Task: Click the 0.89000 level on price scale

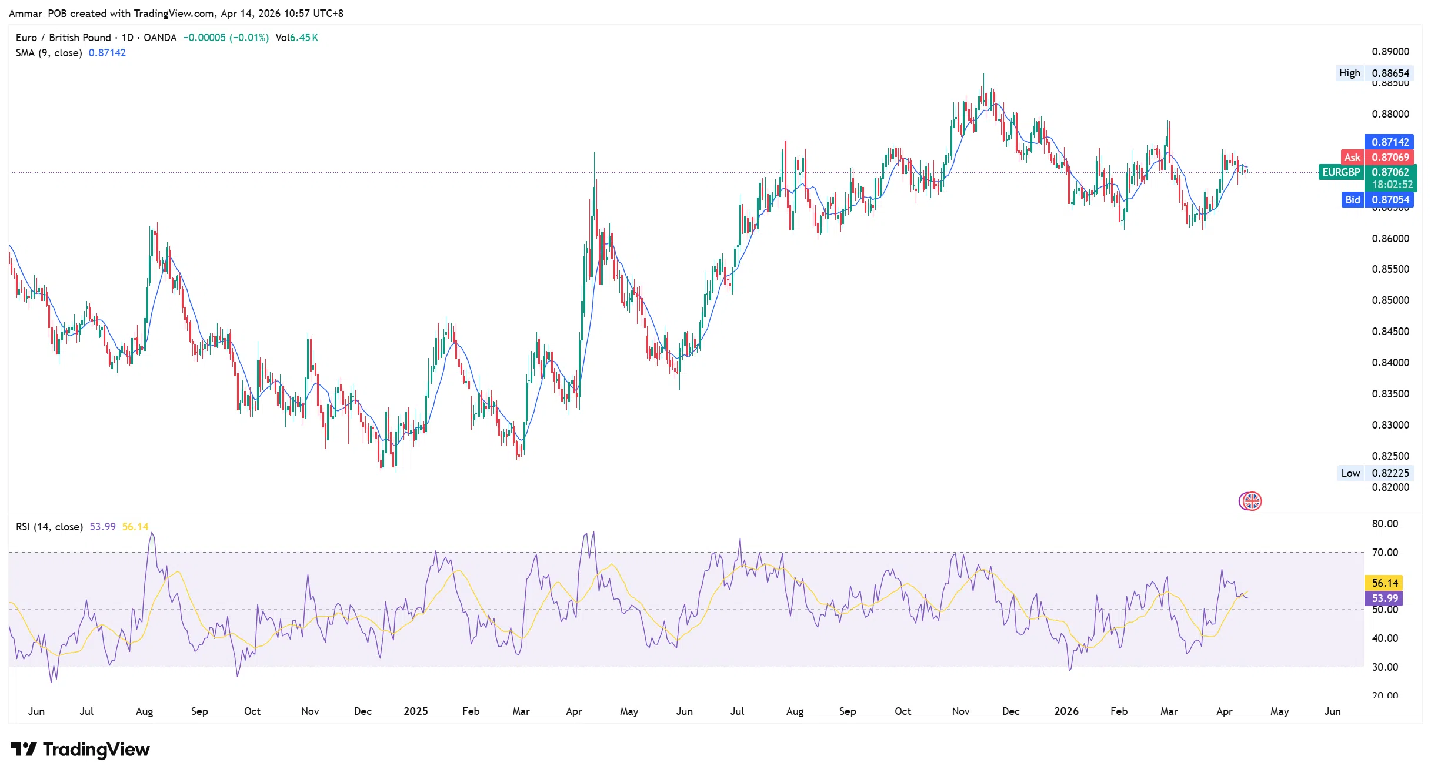Action: click(x=1390, y=52)
